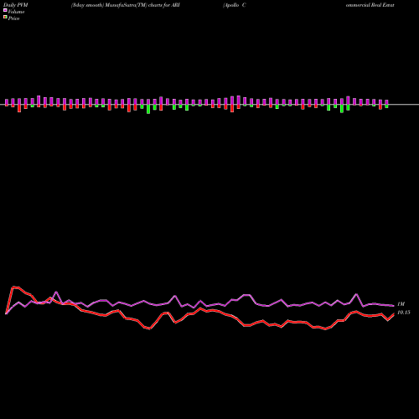Viewport: 419px width, 419px height.
Task: Click the Apollo C company name text
Action: 235,5
